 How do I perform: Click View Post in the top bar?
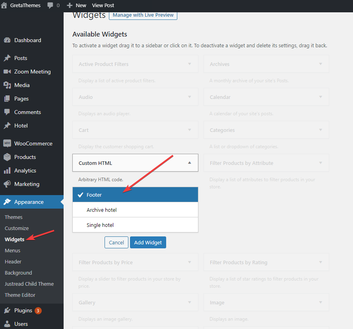point(103,6)
